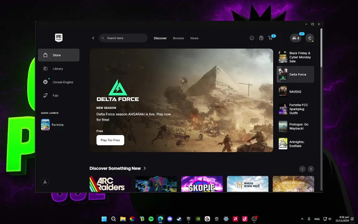Click the Search store field
358x224 pixels.
click(x=123, y=38)
